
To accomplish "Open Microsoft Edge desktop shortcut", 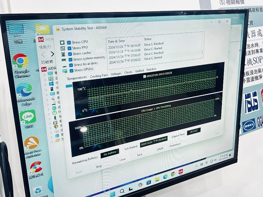I will (x=25, y=94).
